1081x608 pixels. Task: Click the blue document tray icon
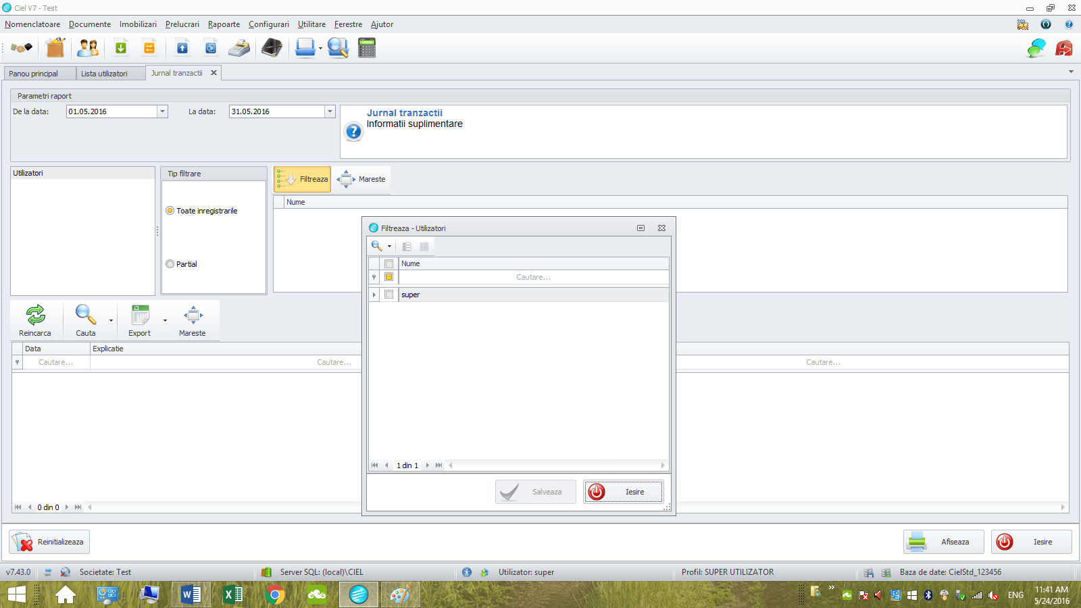(x=305, y=48)
